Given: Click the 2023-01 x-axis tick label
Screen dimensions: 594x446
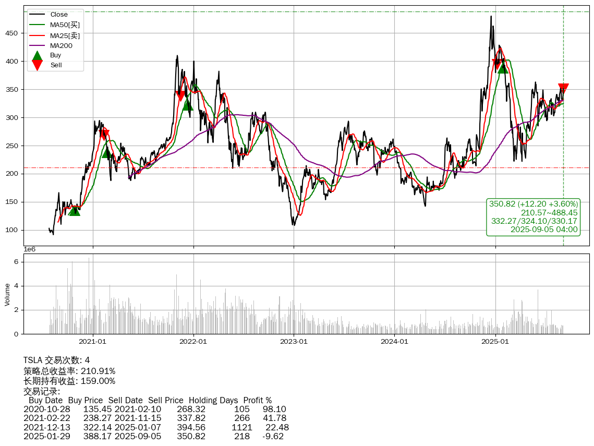Looking at the screenshot, I should tap(294, 342).
